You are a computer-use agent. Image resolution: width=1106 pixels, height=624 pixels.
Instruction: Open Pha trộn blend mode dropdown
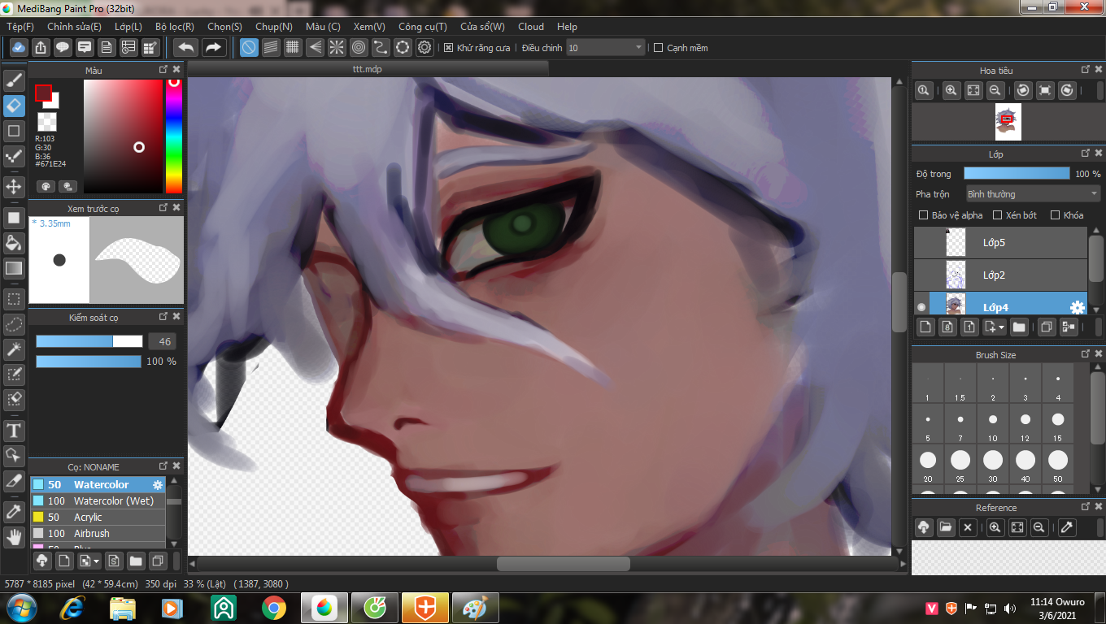pyautogui.click(x=1033, y=194)
